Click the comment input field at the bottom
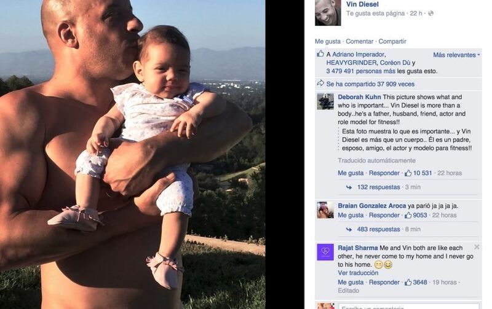The image size is (492, 309). click(409, 306)
